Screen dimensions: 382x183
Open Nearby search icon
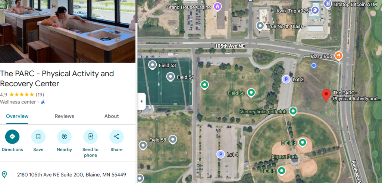(x=64, y=137)
